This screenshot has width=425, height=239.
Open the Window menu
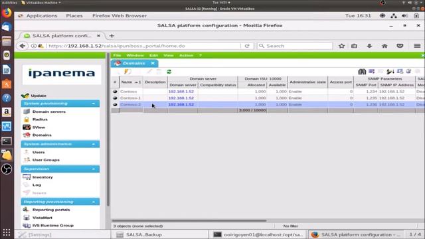[135, 55]
